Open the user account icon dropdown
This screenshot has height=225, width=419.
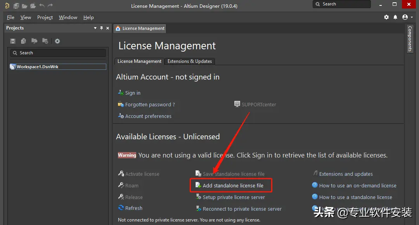[x=407, y=17]
